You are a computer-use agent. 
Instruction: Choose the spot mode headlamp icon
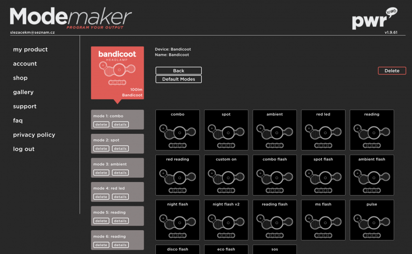pos(226,133)
